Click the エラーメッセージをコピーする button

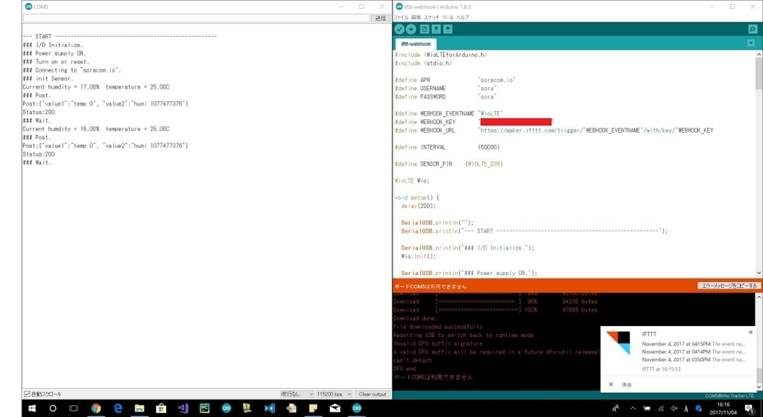[x=729, y=286]
